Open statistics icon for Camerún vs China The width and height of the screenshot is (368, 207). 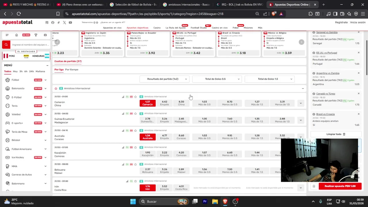click(x=123, y=97)
